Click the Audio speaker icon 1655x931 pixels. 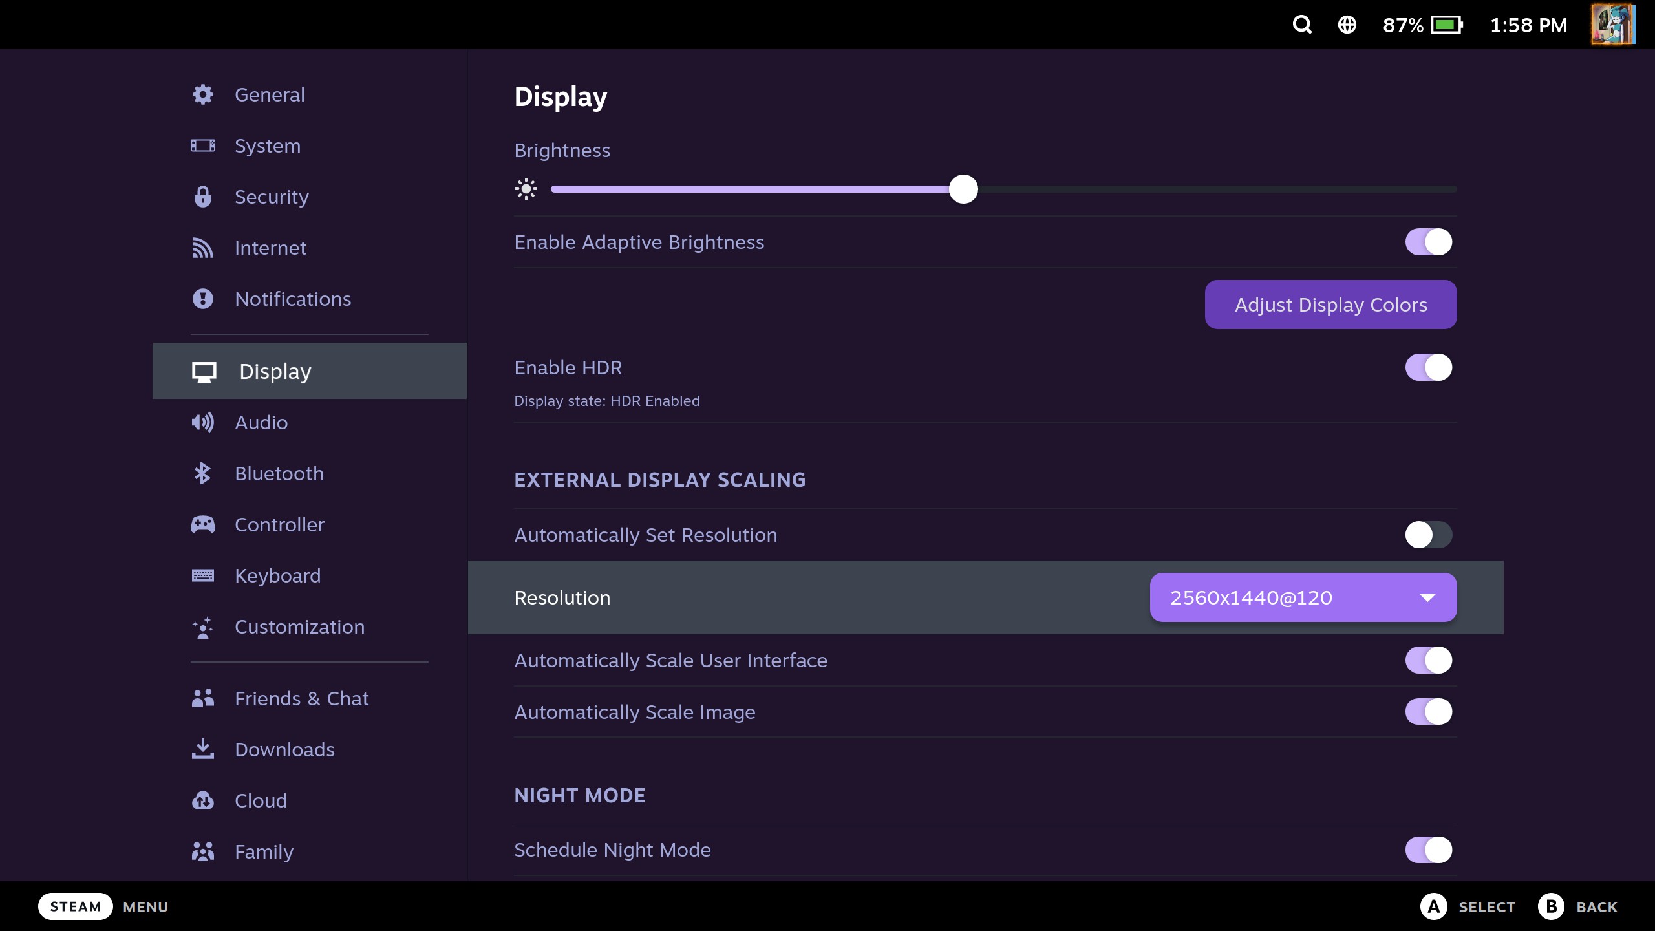[203, 422]
